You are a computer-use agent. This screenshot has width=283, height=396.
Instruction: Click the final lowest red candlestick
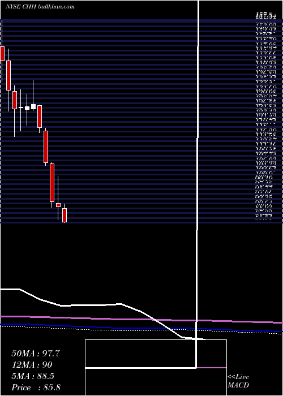click(x=65, y=214)
